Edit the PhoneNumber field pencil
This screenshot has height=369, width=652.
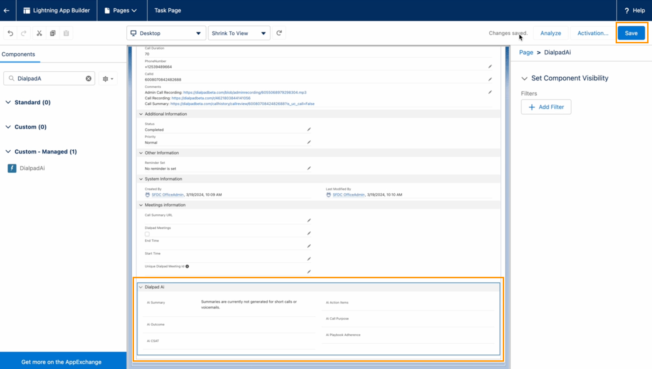pos(490,67)
